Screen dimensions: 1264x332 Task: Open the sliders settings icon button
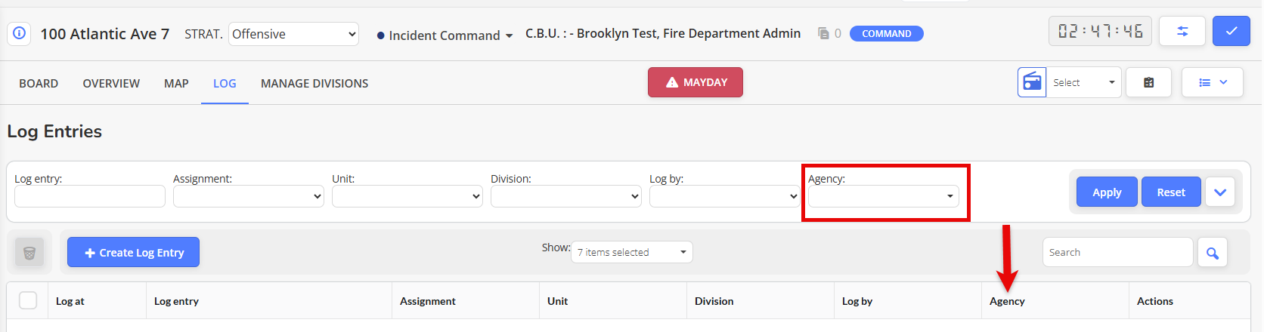pyautogui.click(x=1182, y=32)
